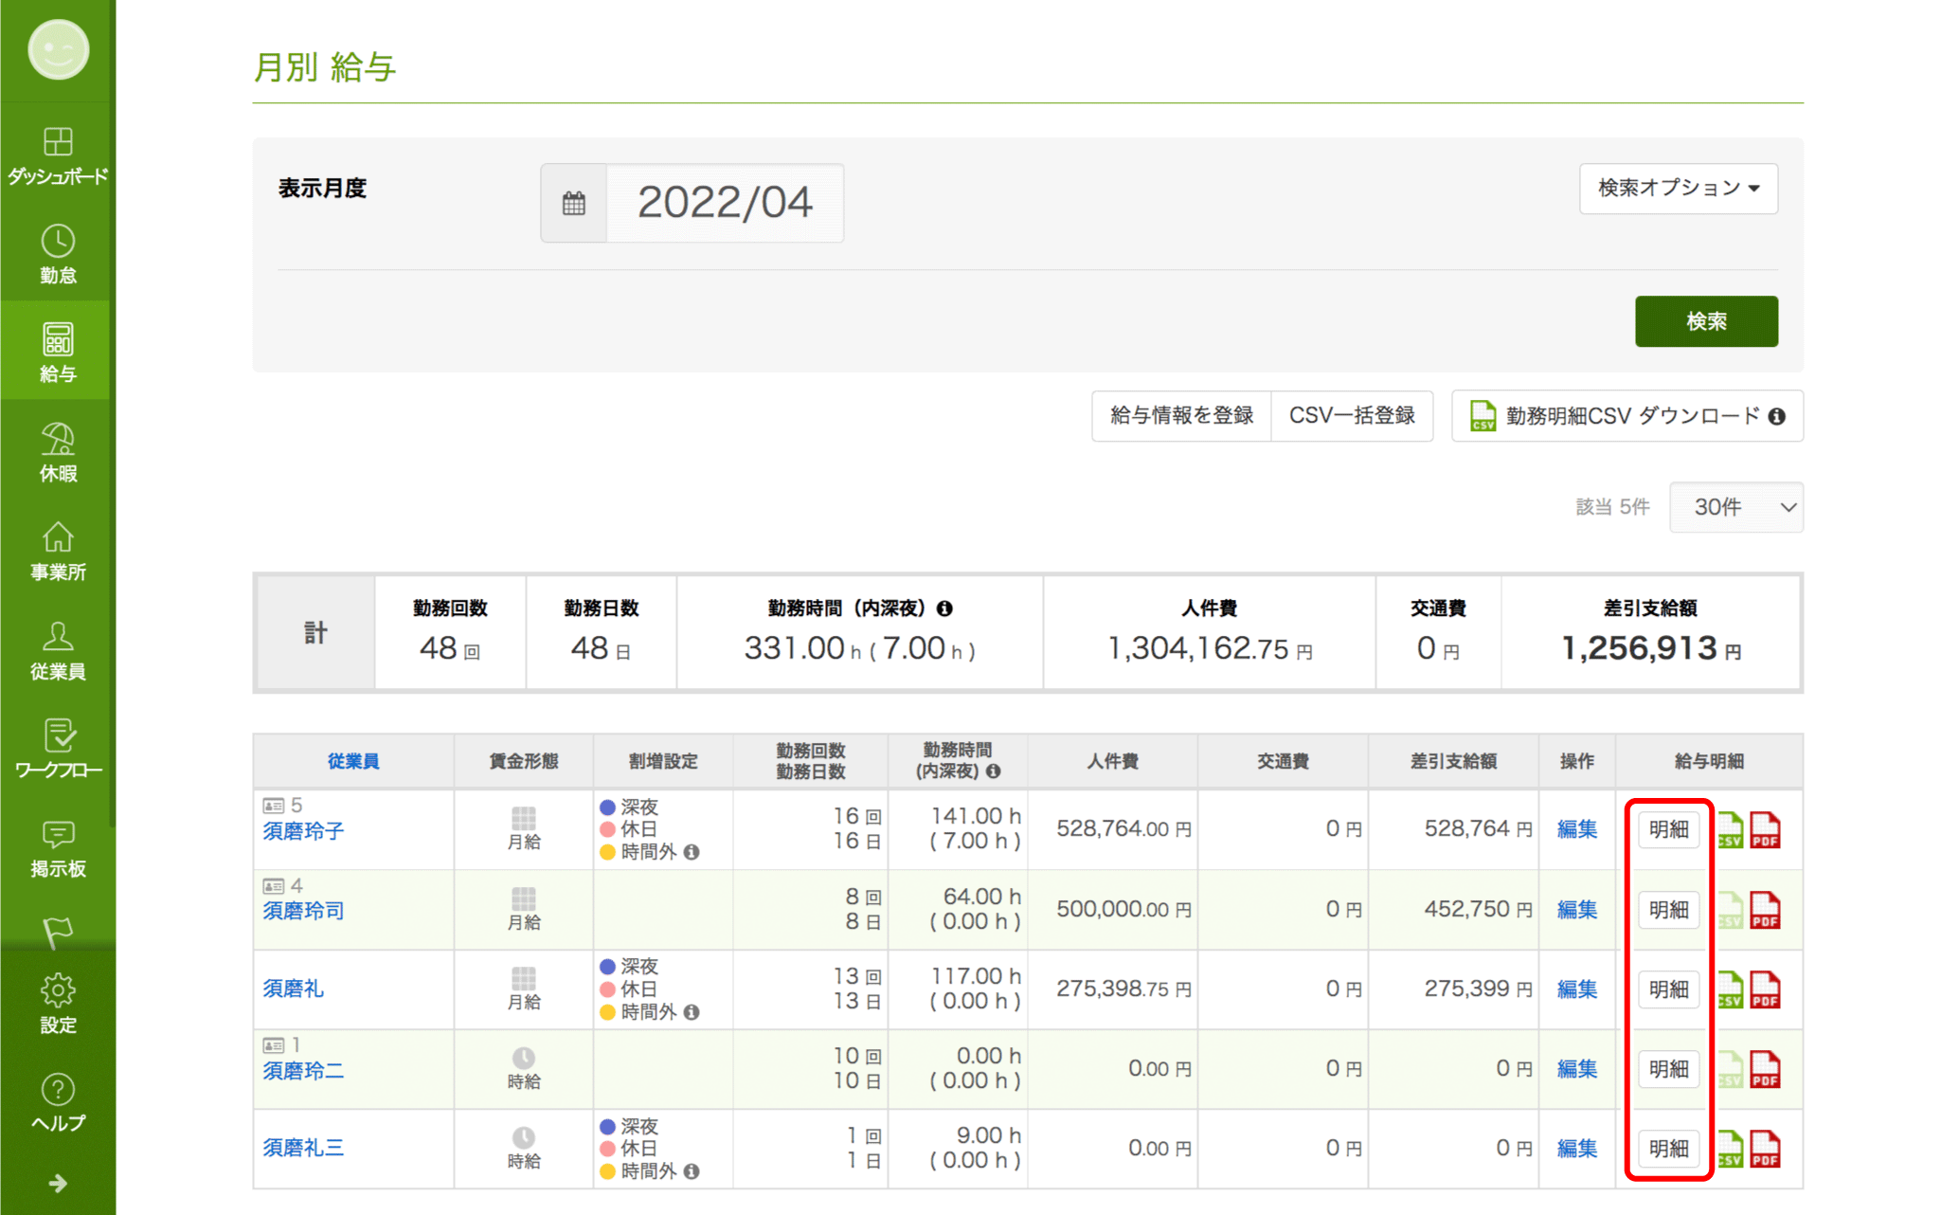Viewport: 1941px width, 1215px height.
Task: Click the calendar icon beside 2022/04
Action: pos(574,203)
